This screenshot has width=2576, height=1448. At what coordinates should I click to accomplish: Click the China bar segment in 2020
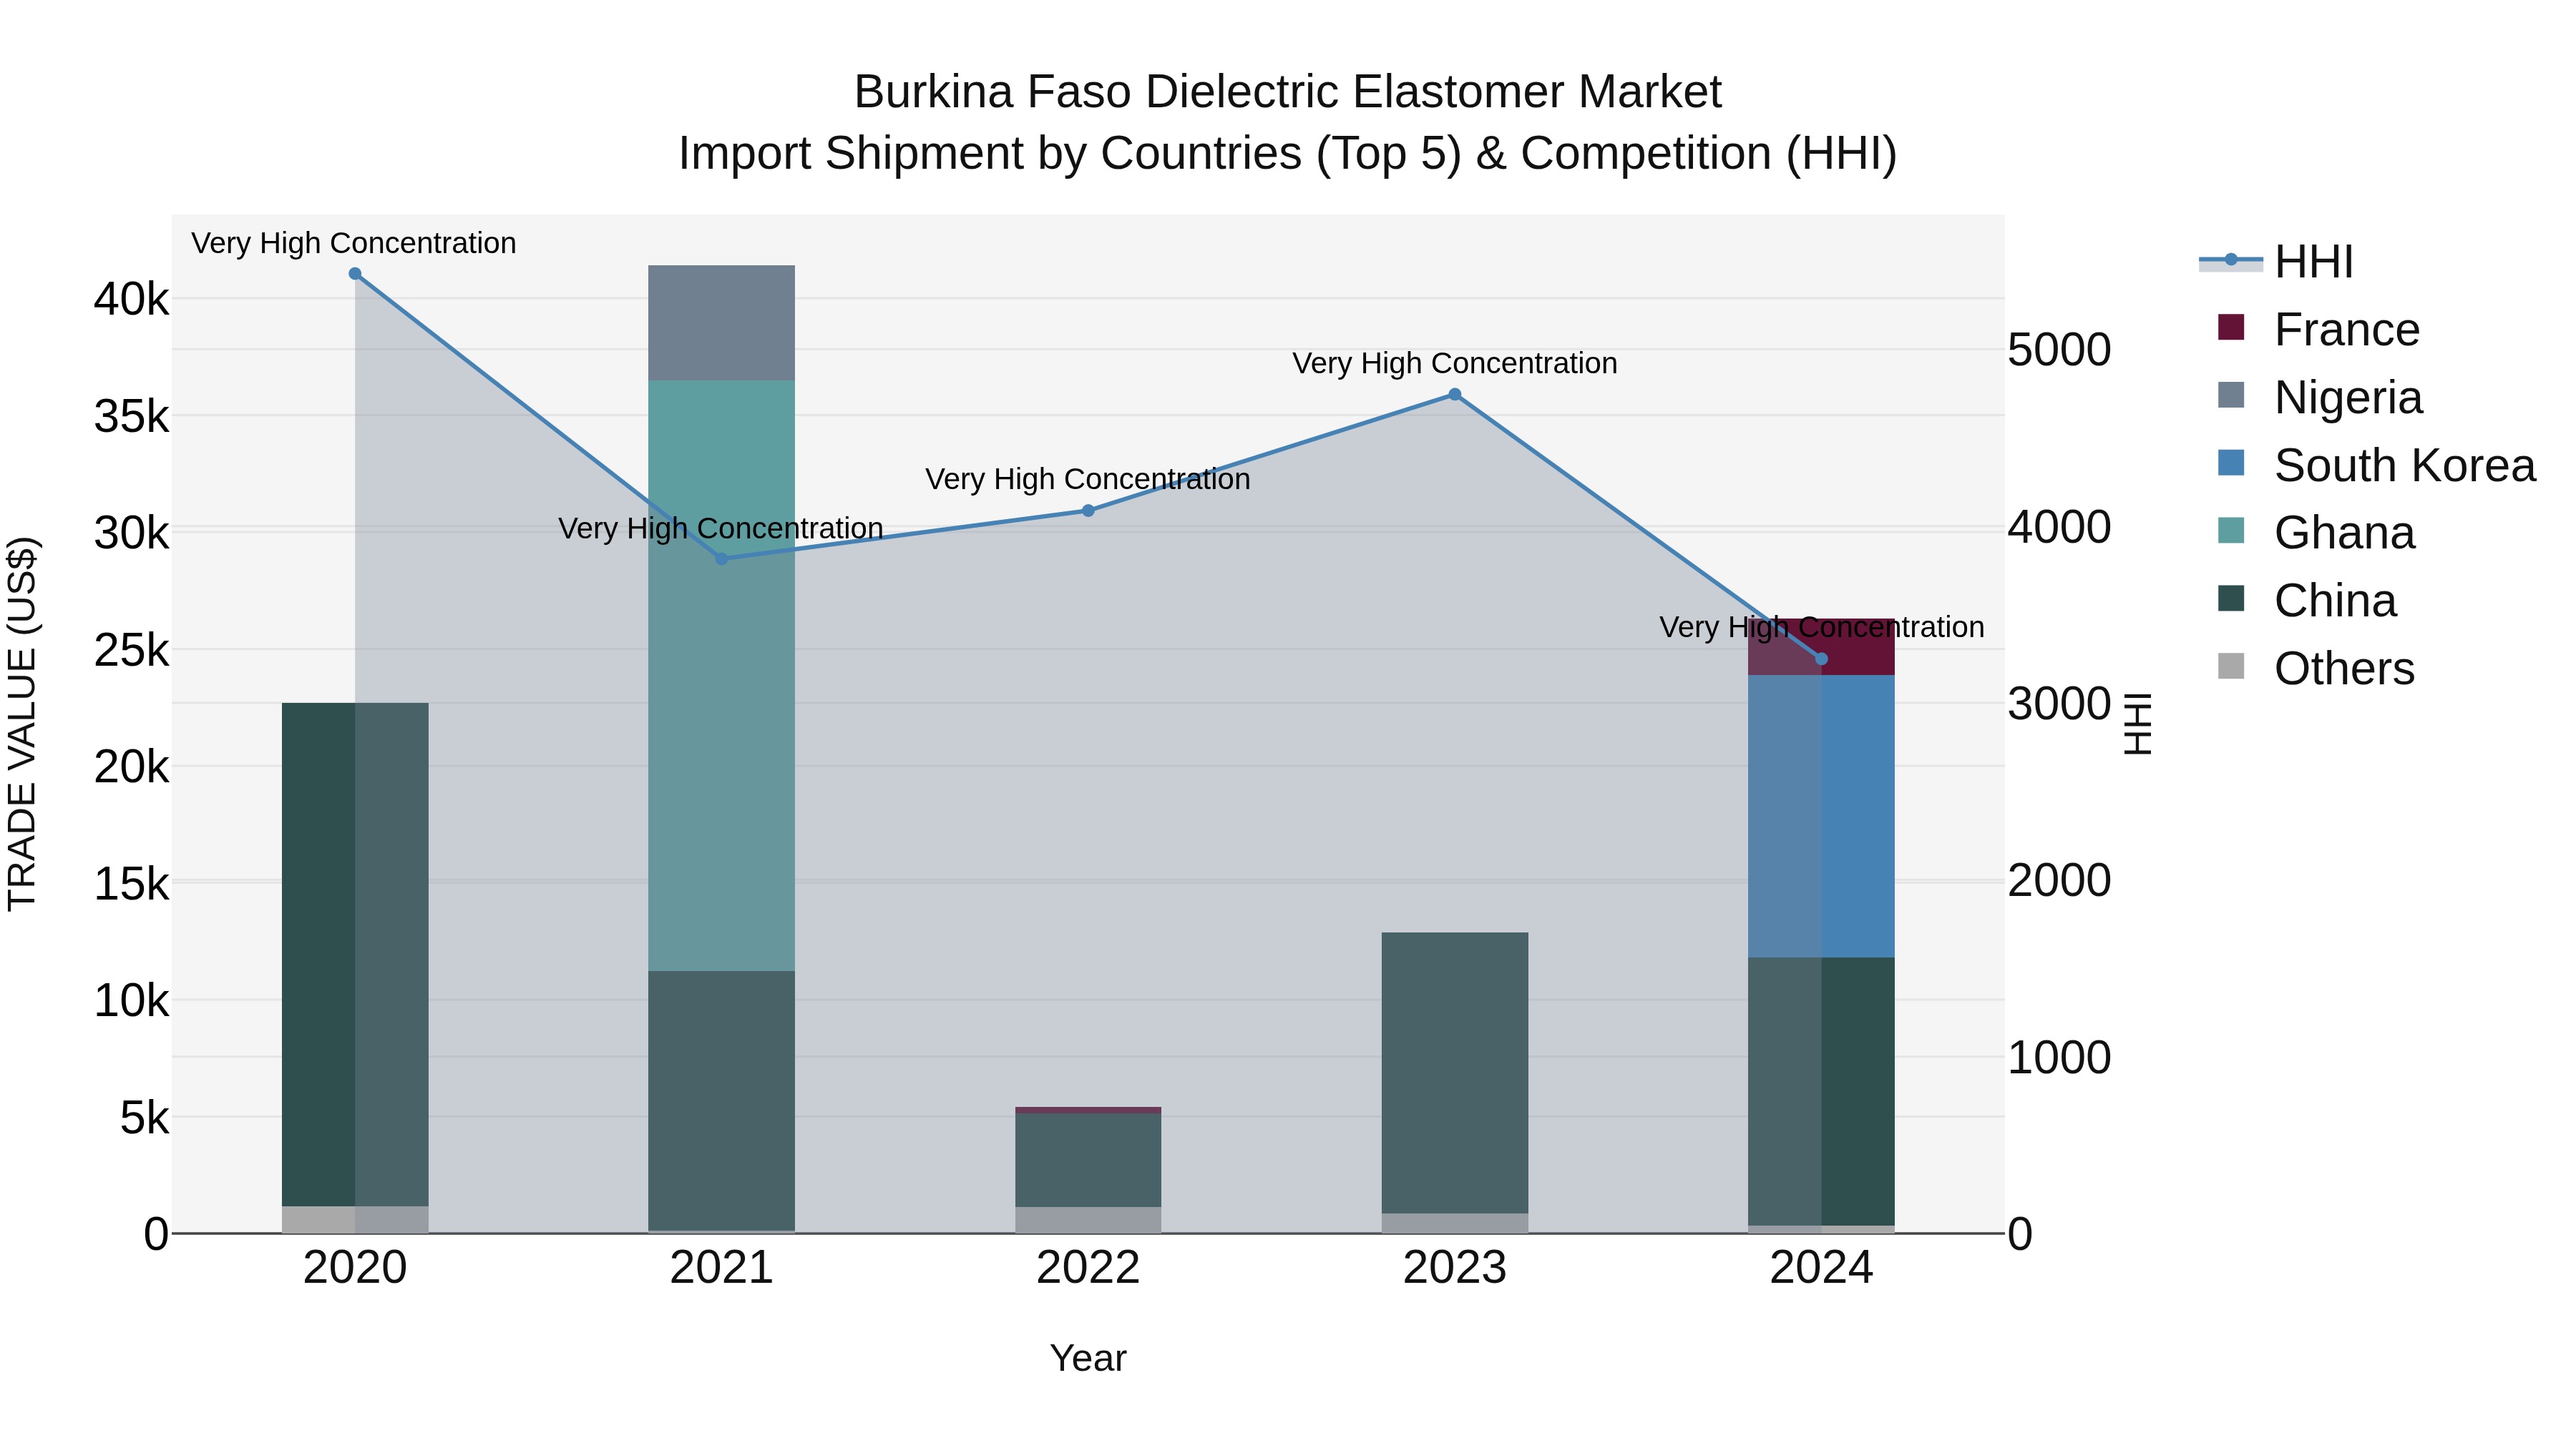pyautogui.click(x=355, y=955)
